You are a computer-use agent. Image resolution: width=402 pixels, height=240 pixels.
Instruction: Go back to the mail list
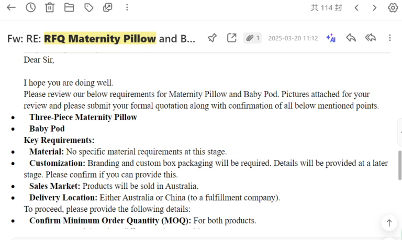pos(11,7)
